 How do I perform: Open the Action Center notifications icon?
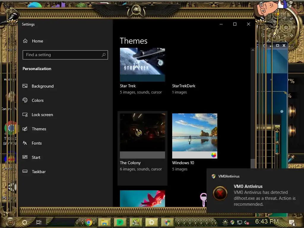292,222
